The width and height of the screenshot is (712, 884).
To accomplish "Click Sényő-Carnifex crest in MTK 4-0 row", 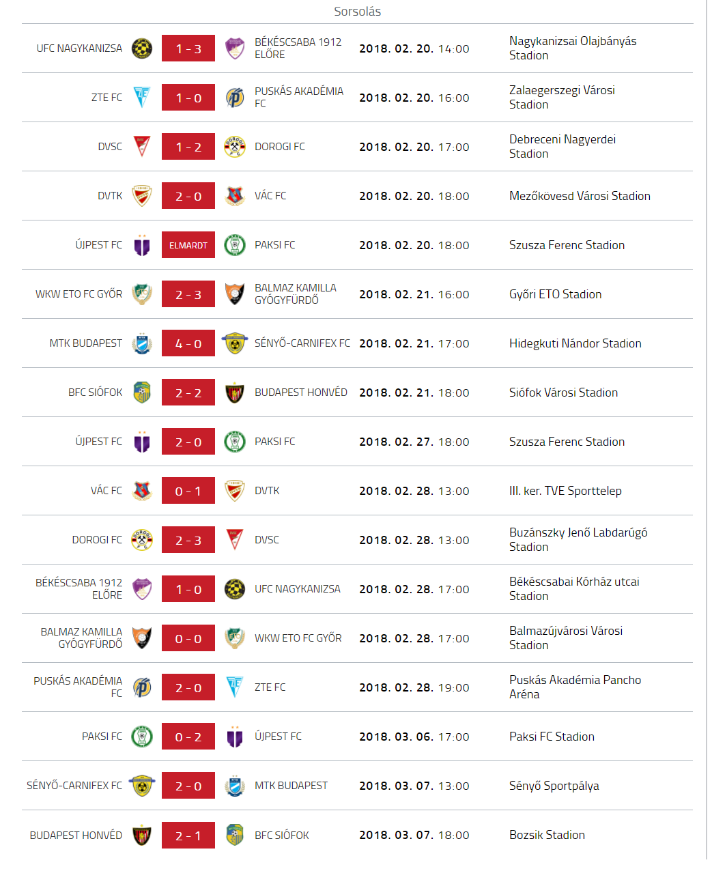I will (x=235, y=343).
